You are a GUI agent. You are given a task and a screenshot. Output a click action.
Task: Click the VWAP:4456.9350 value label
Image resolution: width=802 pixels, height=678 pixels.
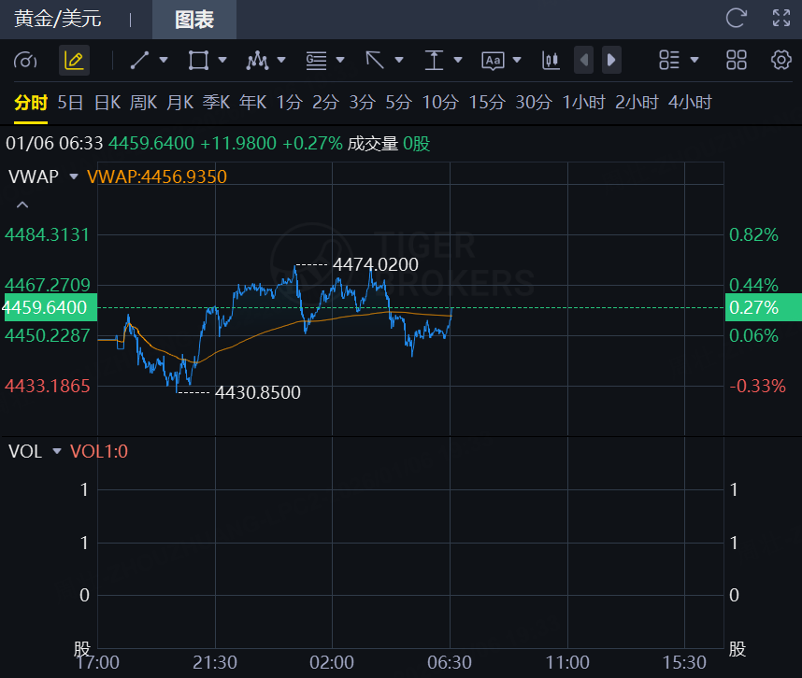[x=156, y=177]
